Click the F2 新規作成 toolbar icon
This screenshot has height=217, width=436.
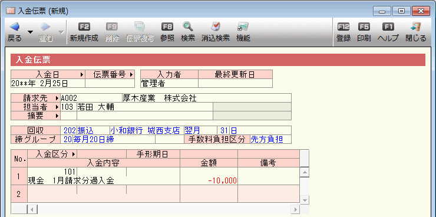[x=84, y=27]
